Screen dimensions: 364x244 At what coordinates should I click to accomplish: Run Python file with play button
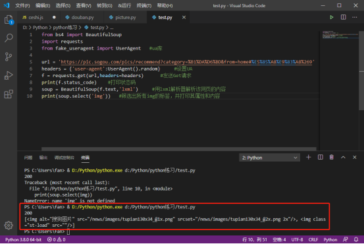tap(332, 17)
